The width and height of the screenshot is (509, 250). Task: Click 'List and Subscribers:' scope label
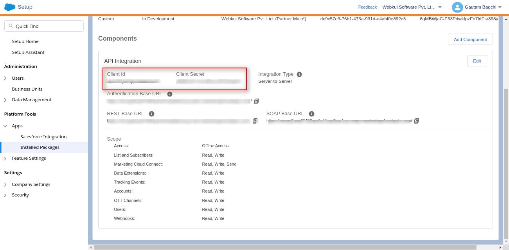(134, 155)
